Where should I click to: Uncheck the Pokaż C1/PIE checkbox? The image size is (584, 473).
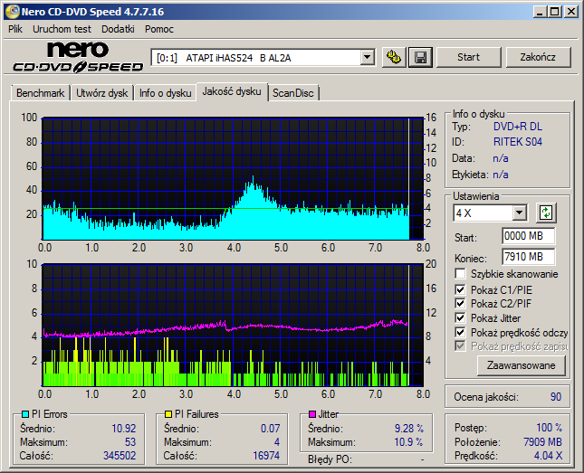click(x=460, y=289)
